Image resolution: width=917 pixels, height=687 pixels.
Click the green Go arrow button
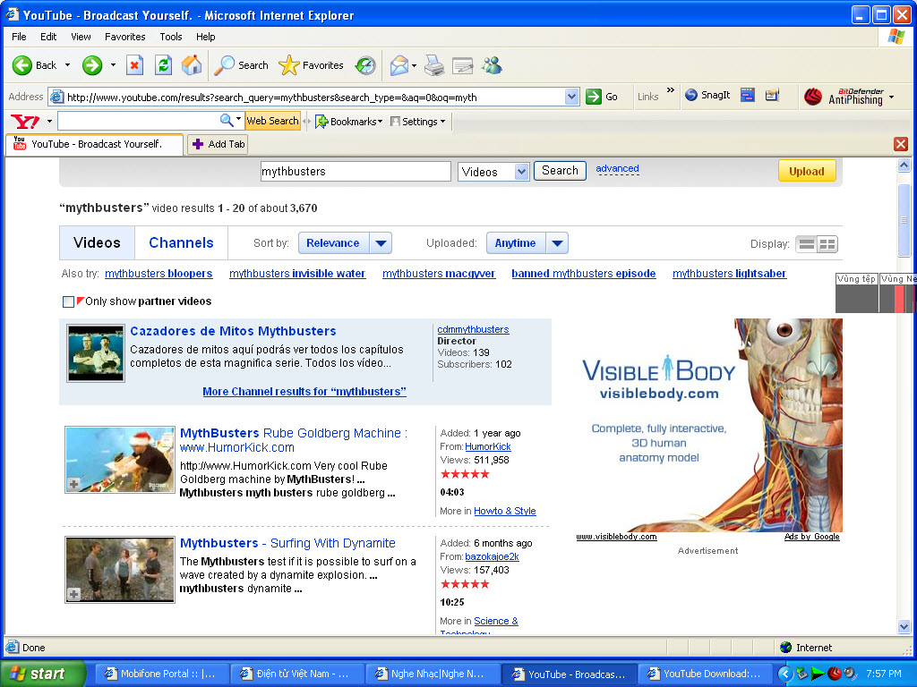point(594,97)
